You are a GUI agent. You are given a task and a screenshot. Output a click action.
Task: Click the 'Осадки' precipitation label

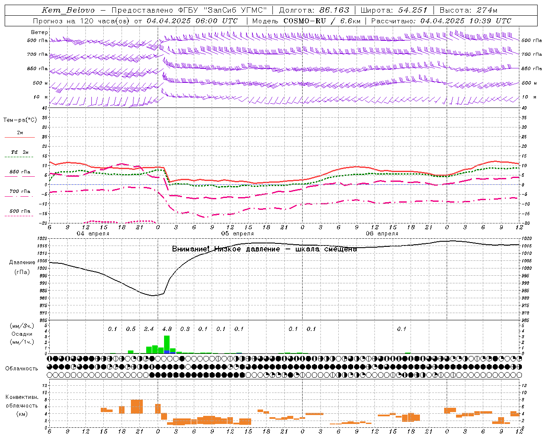(22, 334)
